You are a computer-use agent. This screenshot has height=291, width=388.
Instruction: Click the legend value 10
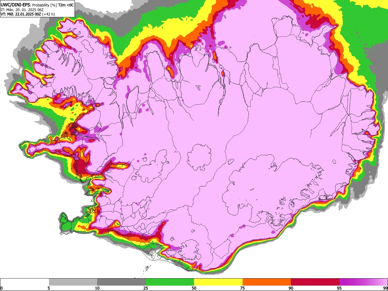pos(97,288)
